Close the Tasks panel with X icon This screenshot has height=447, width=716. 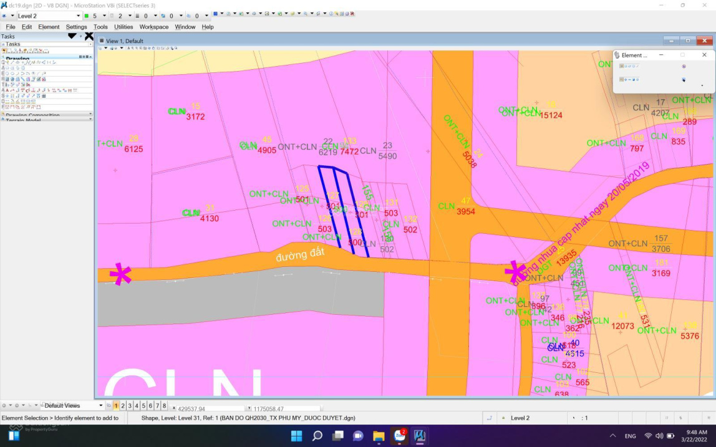pos(89,36)
